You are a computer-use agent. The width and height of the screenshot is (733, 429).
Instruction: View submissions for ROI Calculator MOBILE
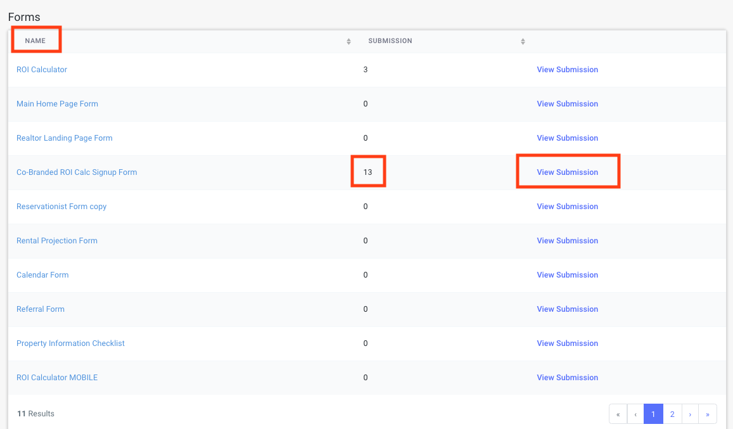567,378
